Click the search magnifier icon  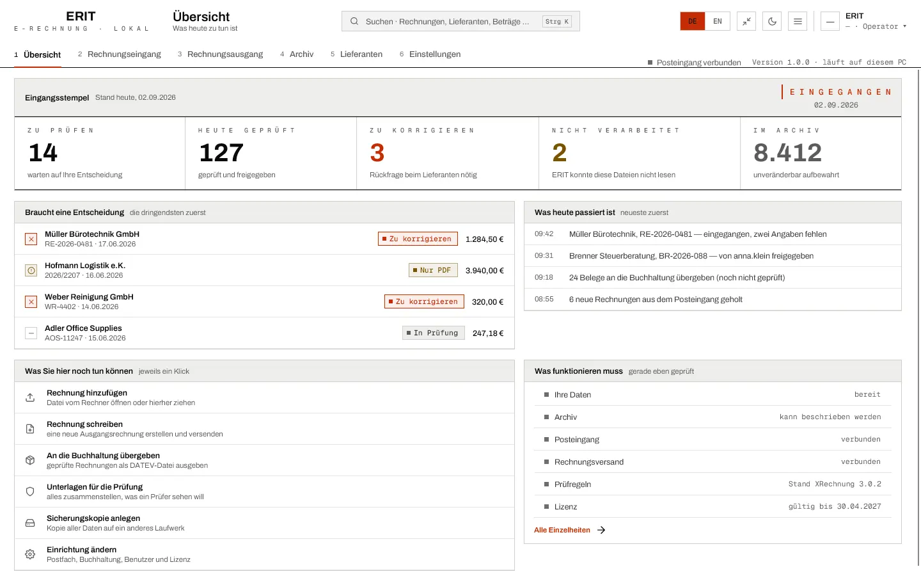pos(354,21)
